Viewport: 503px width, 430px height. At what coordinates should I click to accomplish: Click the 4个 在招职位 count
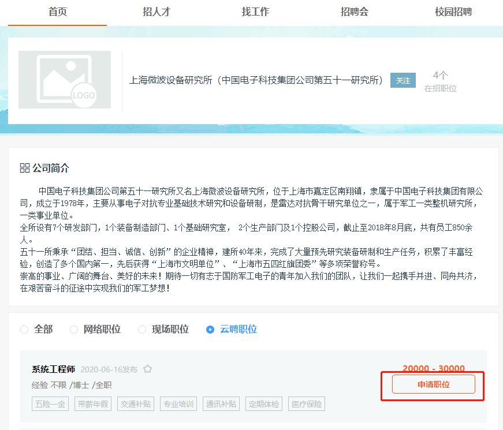coord(440,81)
